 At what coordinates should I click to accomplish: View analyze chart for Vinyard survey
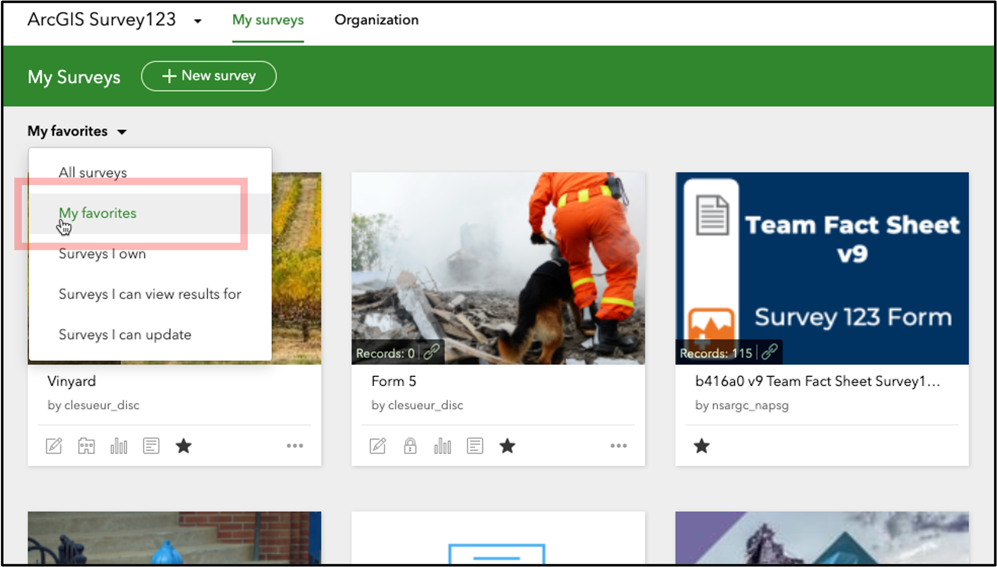point(119,446)
